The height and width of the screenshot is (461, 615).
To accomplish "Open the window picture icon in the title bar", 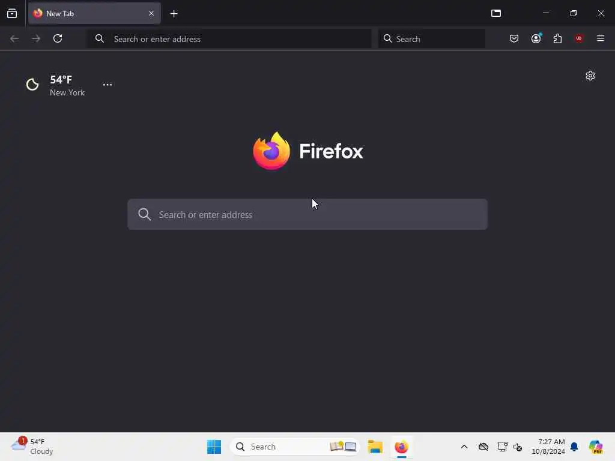I will [496, 13].
